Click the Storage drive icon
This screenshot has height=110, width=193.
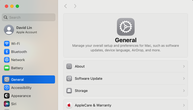(x=69, y=91)
